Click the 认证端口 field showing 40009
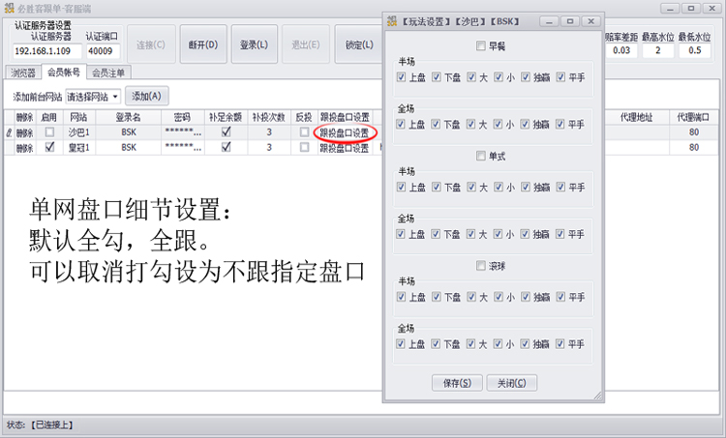Screen dimensions: 726x438 pos(104,51)
